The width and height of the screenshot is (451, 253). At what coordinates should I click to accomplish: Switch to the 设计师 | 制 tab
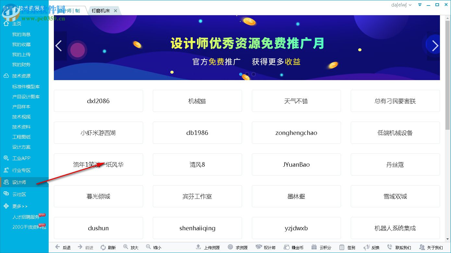click(70, 11)
